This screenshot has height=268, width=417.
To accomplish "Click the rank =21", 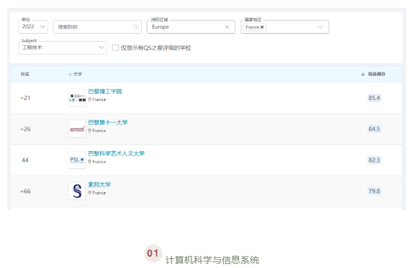I will pos(25,98).
